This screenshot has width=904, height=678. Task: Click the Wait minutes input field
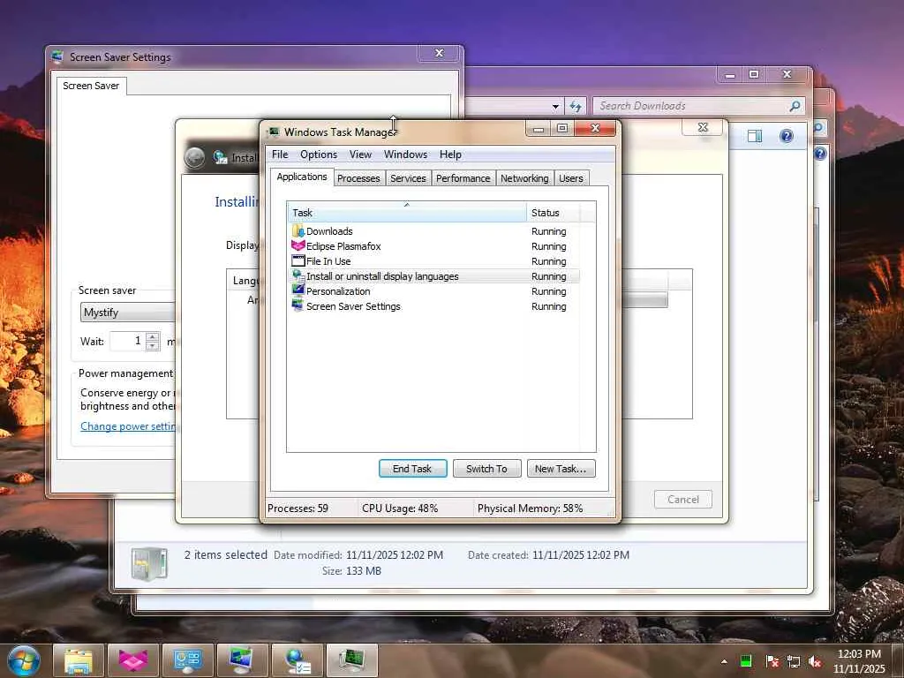coord(127,341)
